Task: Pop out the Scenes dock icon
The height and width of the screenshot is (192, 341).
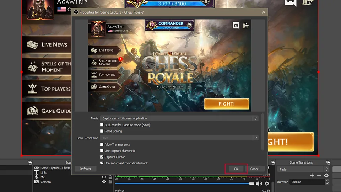Action: [x=30, y=162]
